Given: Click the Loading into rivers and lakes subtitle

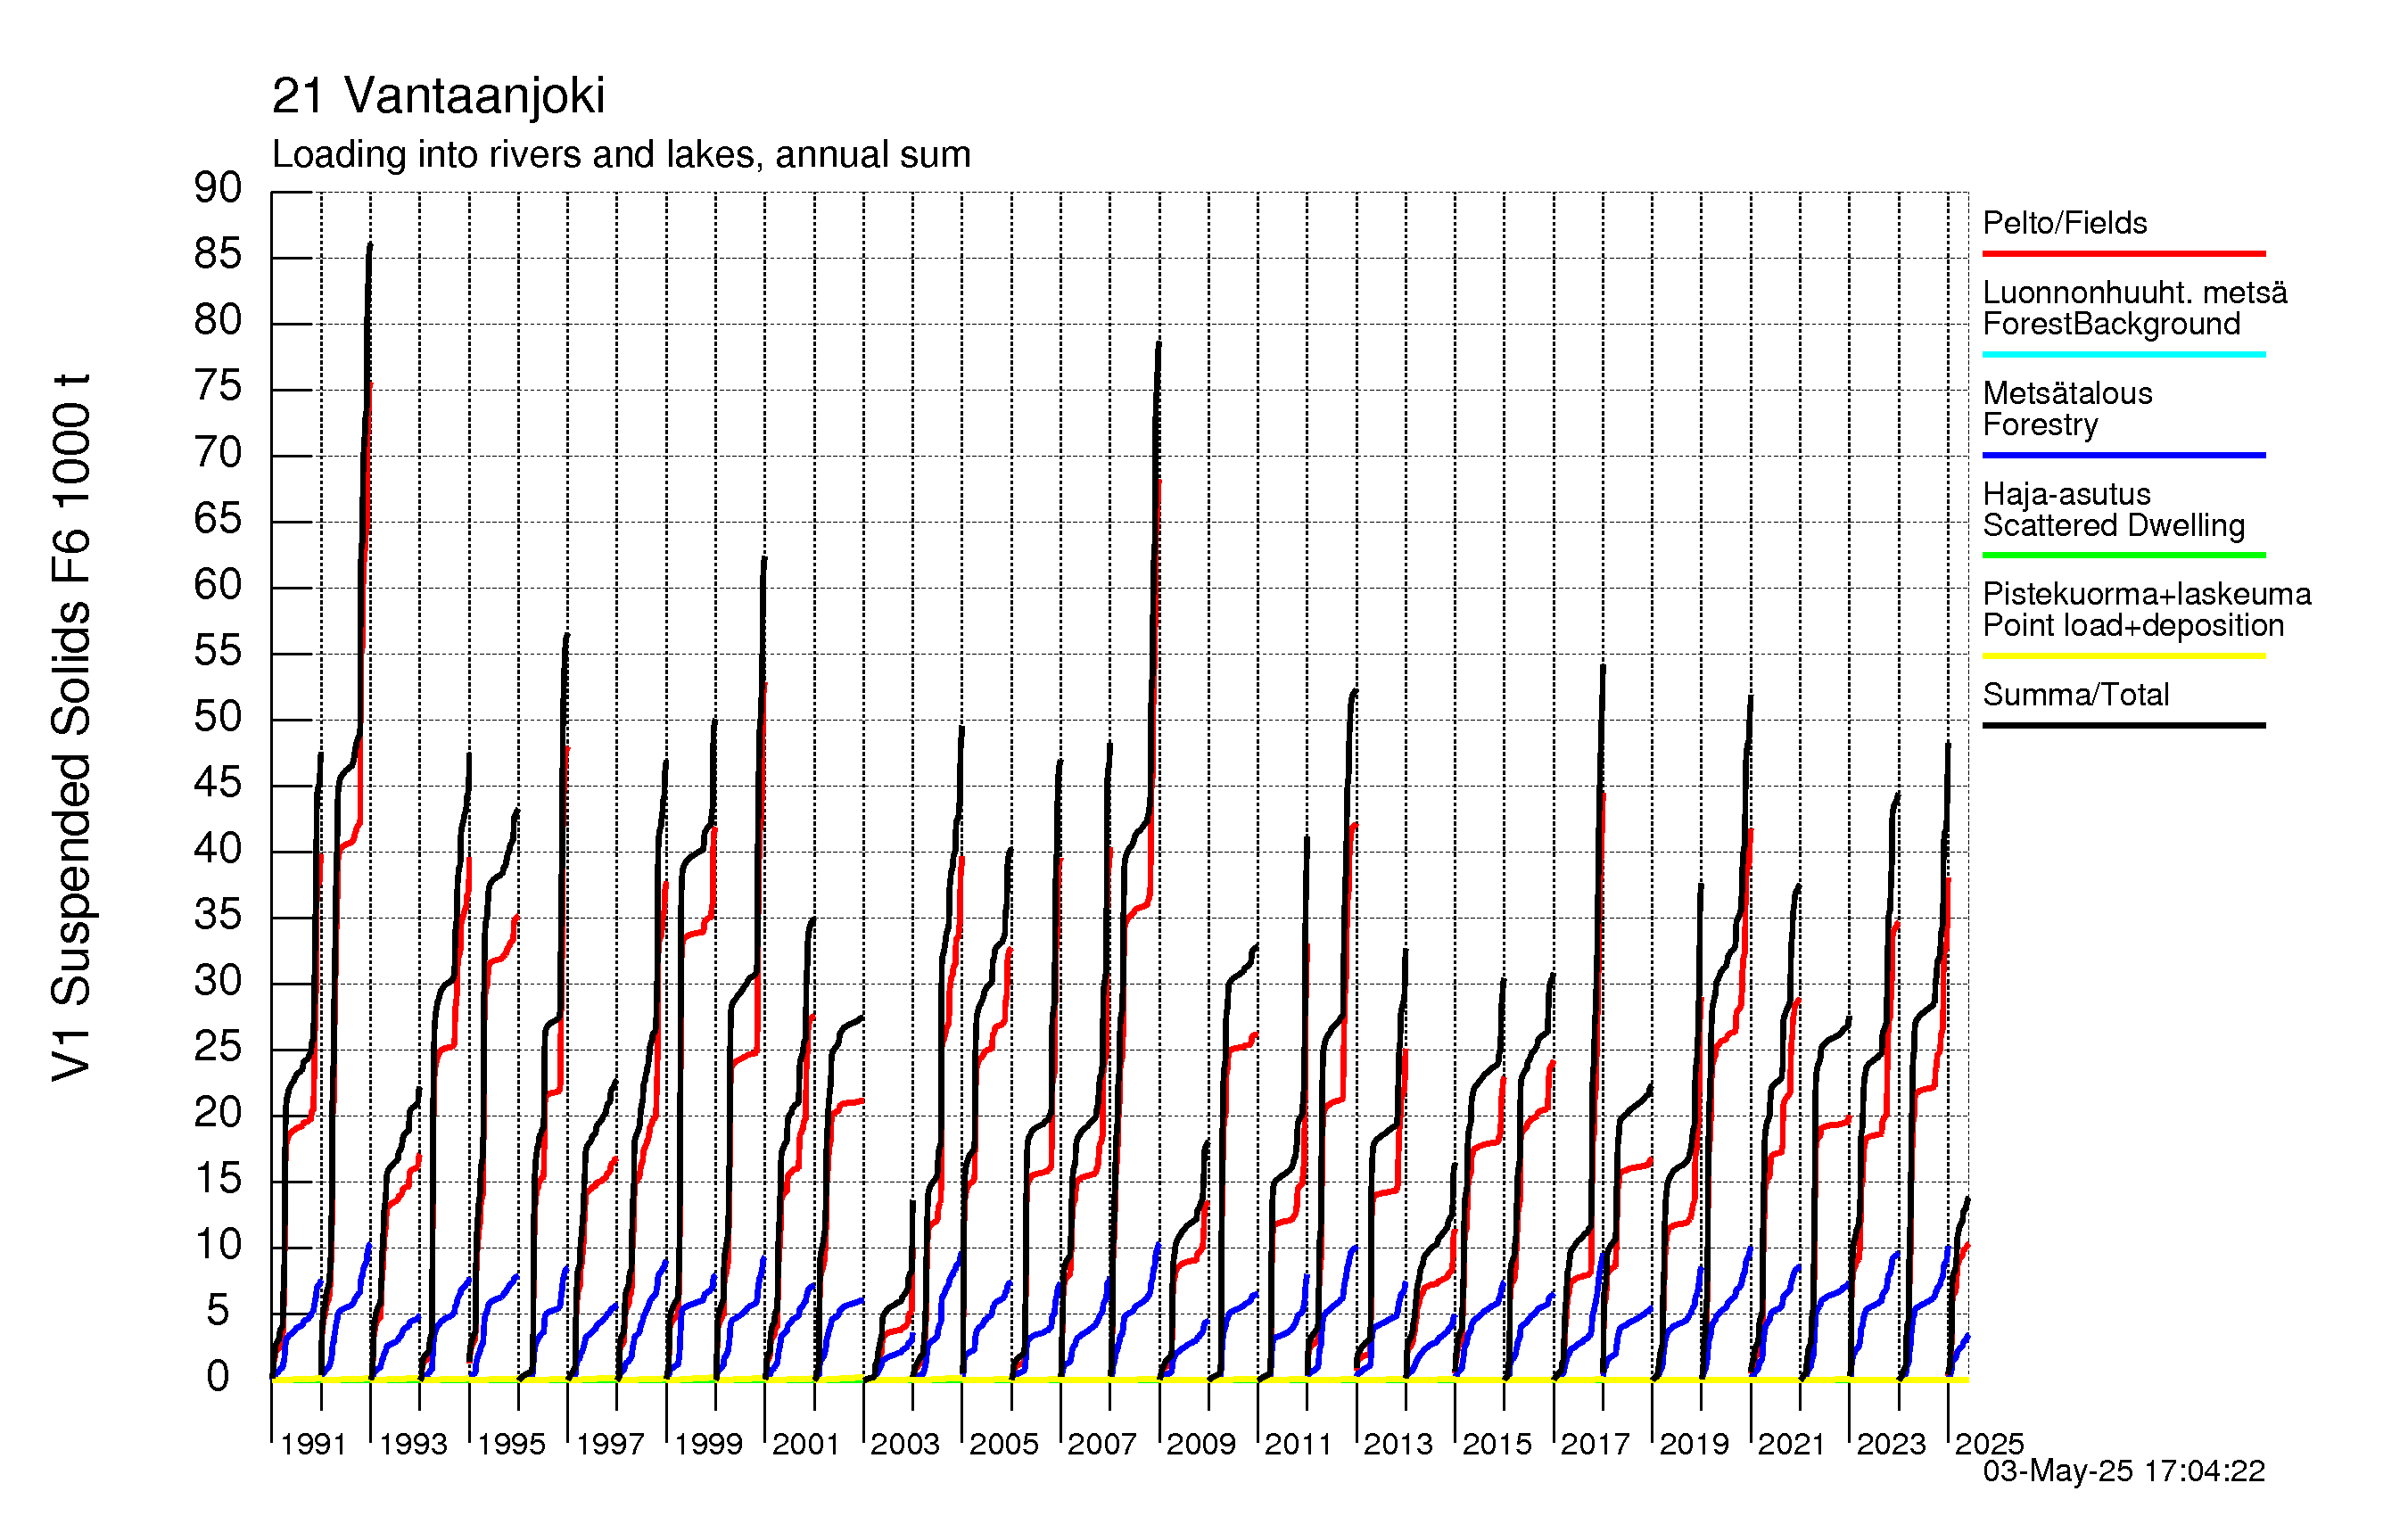Looking at the screenshot, I should tap(621, 155).
